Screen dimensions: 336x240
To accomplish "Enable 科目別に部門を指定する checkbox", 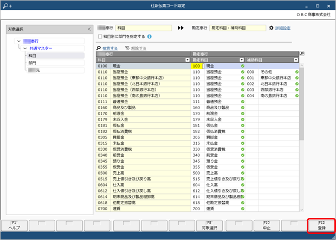I will pos(100,37).
